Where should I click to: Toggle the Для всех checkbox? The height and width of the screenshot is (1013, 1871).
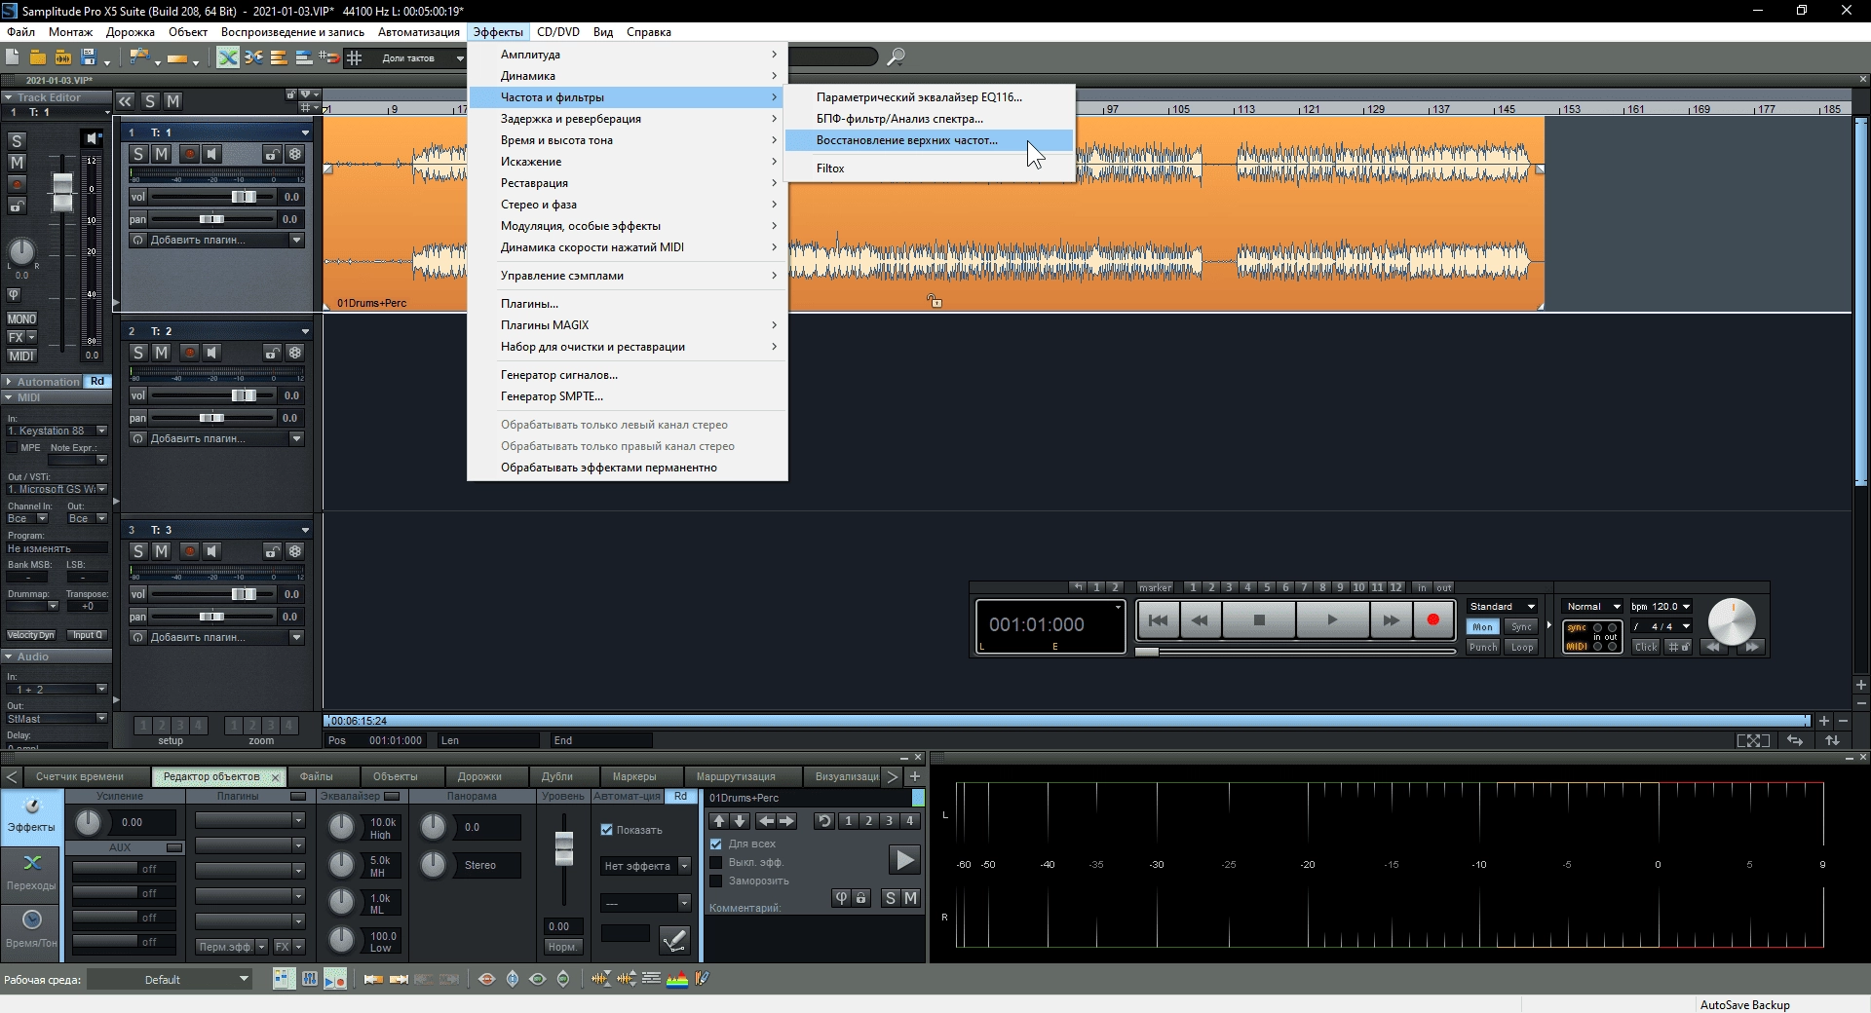pyautogui.click(x=716, y=844)
